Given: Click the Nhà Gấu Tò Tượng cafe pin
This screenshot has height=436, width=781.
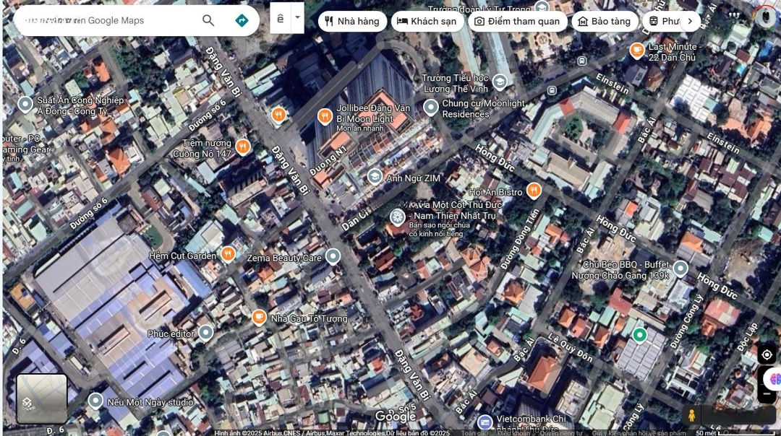Looking at the screenshot, I should click(x=258, y=317).
